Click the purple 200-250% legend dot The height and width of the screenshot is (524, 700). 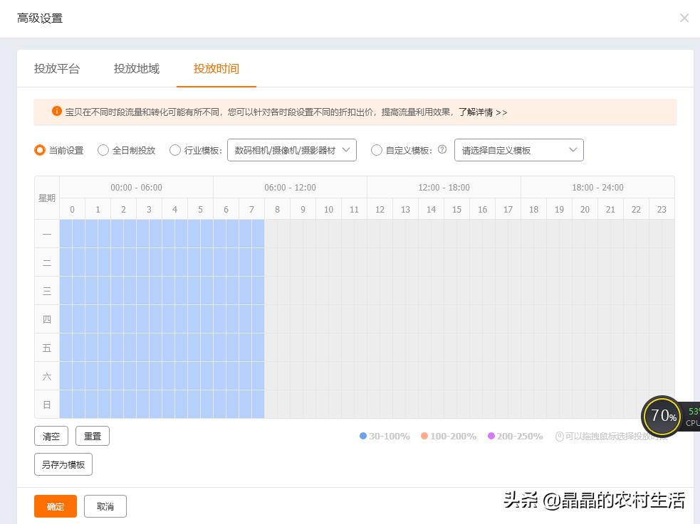click(x=491, y=436)
